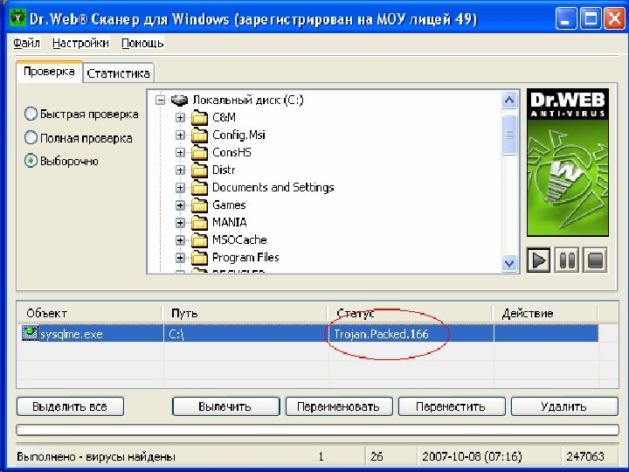Click the status text Выполнено - вирусы найдены

96,457
